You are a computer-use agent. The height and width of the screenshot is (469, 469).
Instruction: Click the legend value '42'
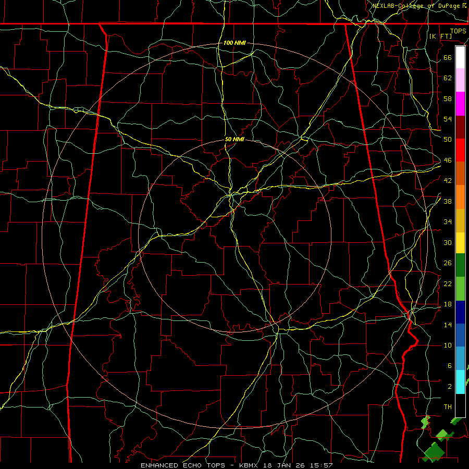[x=448, y=181]
